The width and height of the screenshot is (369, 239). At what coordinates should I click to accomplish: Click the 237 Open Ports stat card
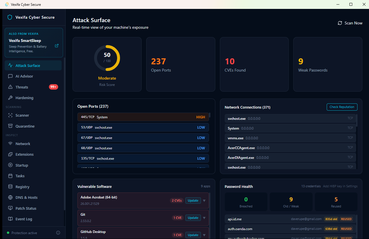(181, 64)
